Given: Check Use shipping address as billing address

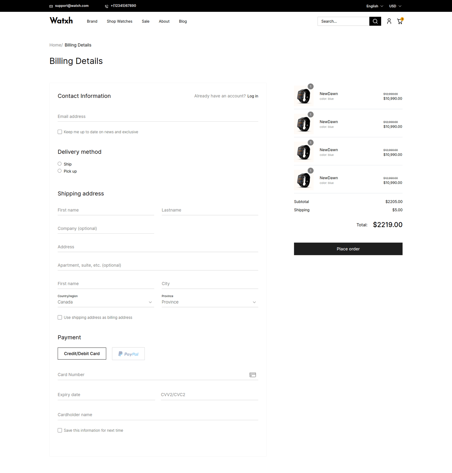Looking at the screenshot, I should tap(60, 317).
